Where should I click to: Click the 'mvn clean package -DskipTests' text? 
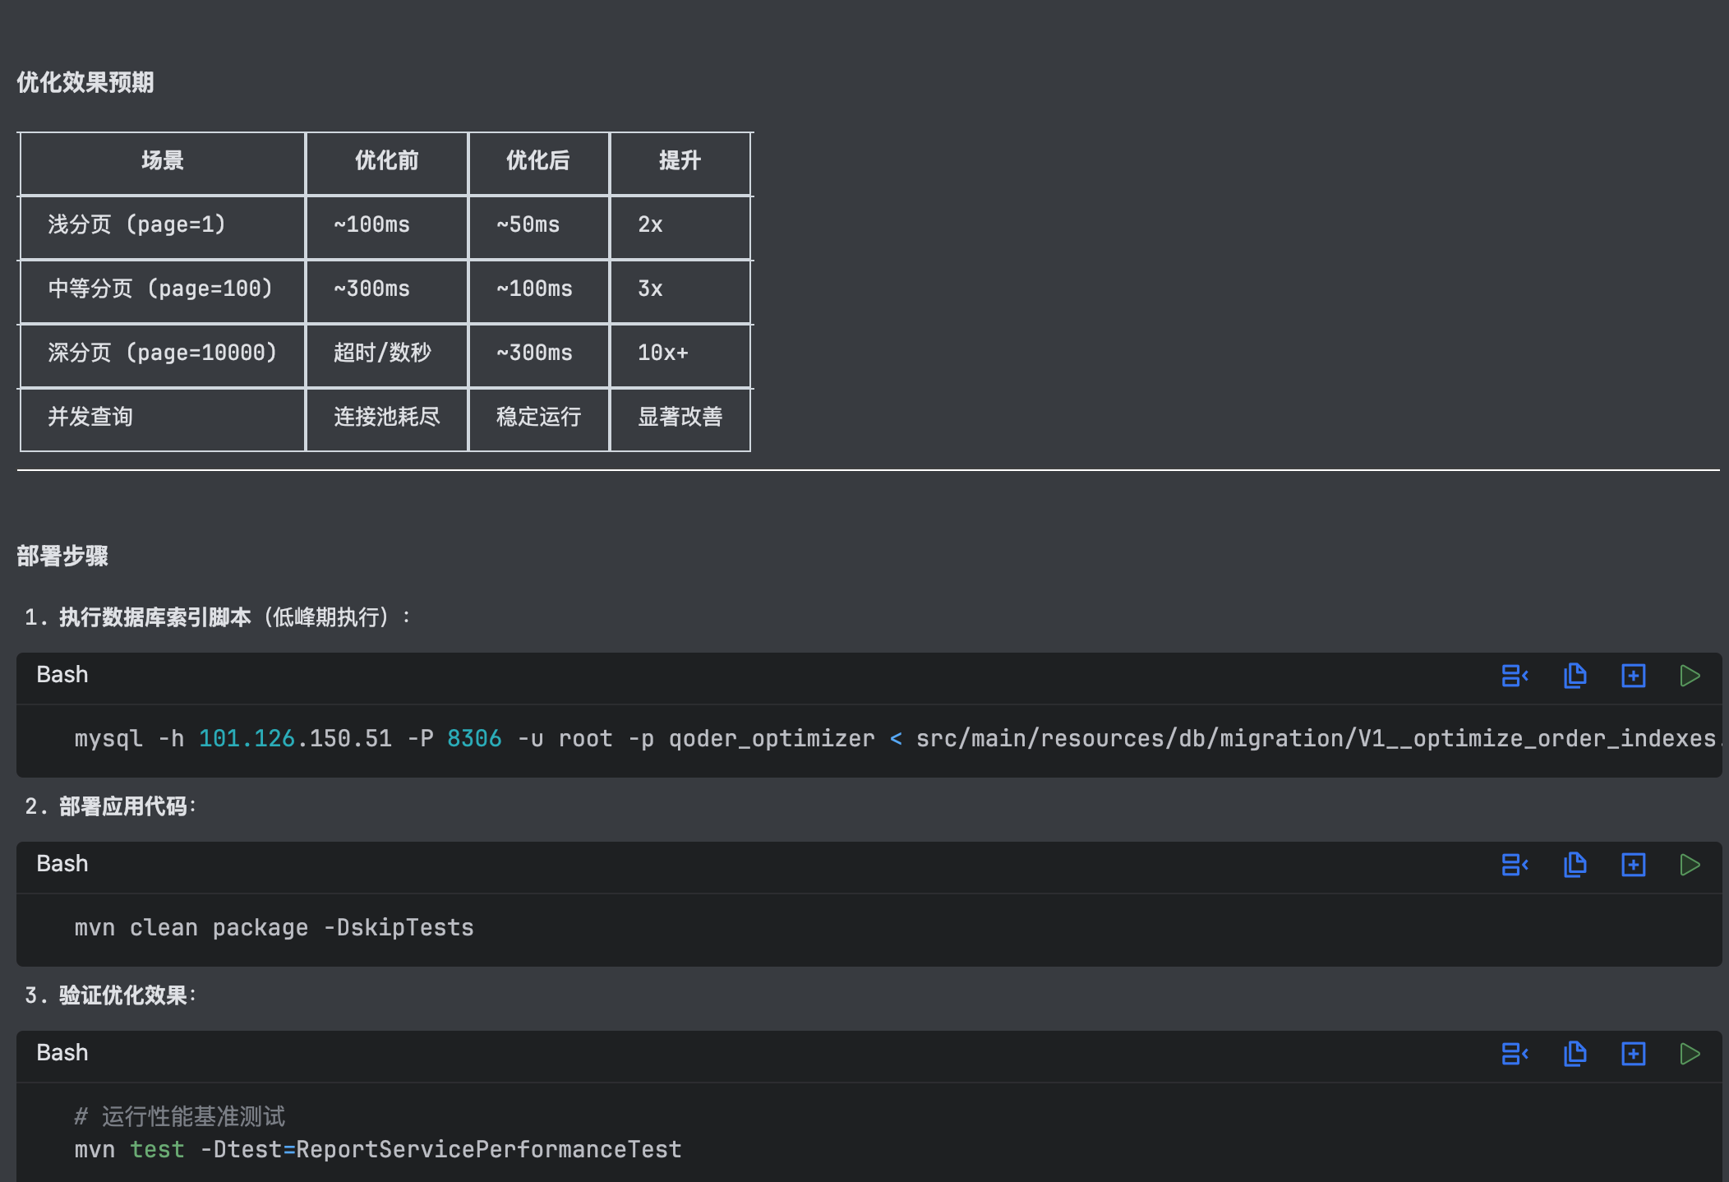tap(274, 928)
